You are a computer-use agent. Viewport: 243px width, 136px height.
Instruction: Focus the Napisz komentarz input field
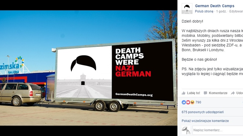pos(217,130)
